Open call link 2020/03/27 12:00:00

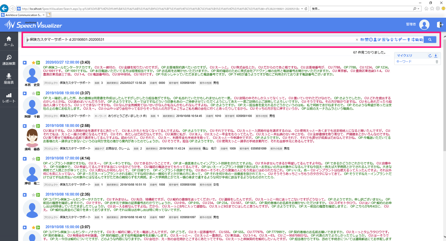point(62,62)
